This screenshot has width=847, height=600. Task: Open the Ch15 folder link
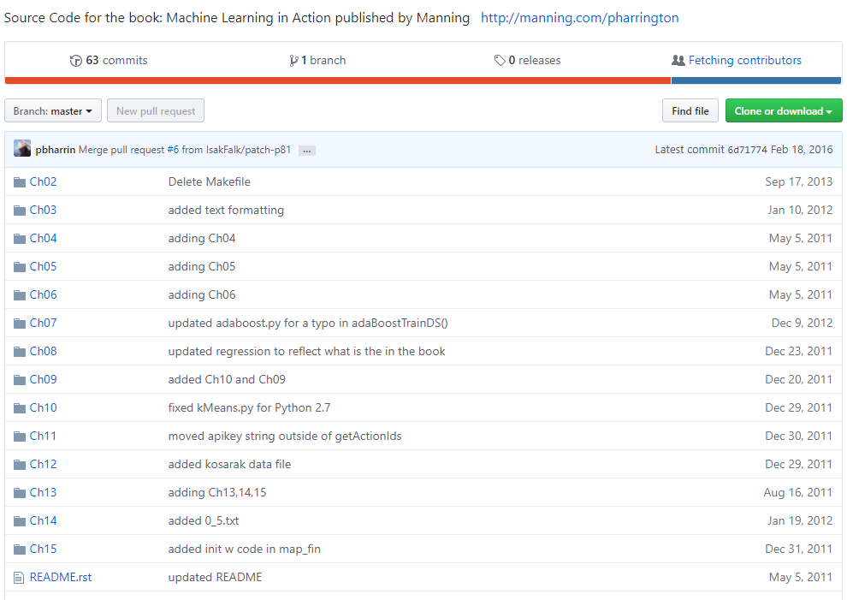pyautogui.click(x=44, y=549)
